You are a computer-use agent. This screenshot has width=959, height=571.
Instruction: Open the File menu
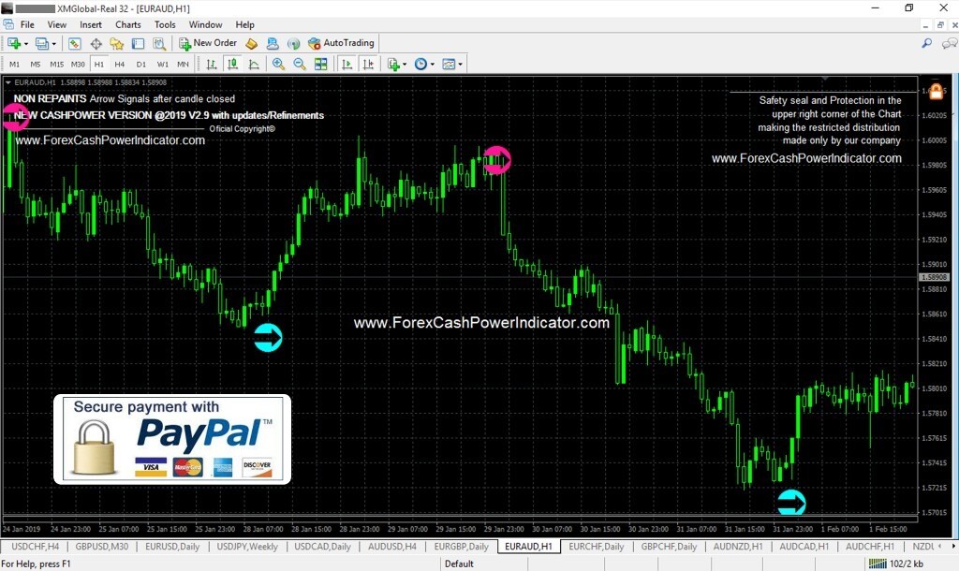(x=27, y=24)
